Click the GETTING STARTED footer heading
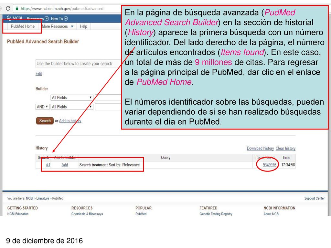The image size is (331, 248). point(23,208)
